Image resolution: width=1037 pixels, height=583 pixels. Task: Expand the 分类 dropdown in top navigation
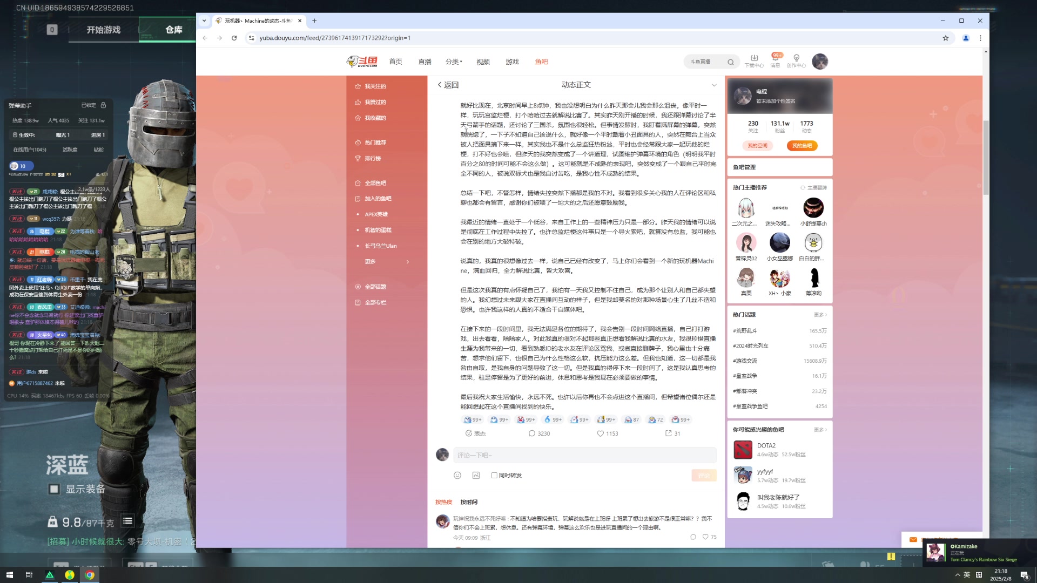(453, 62)
